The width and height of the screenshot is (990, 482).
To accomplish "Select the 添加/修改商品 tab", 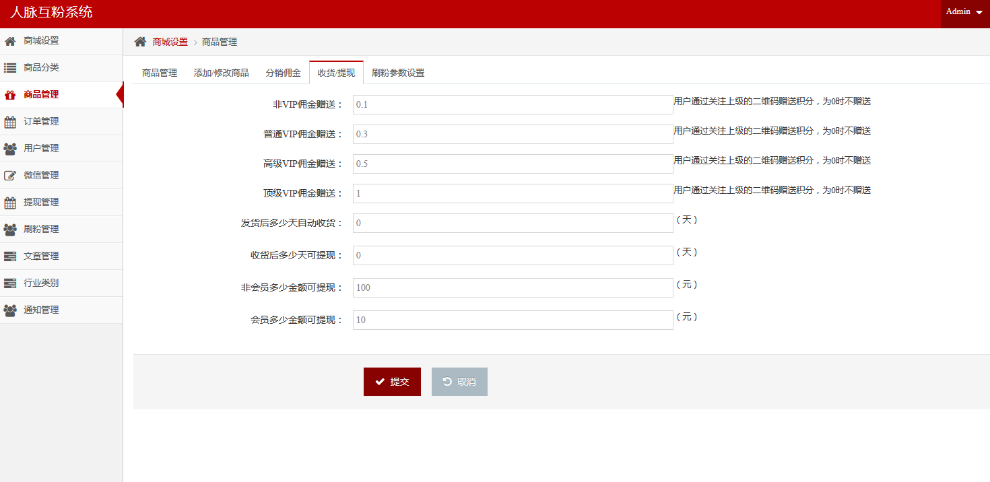I will pos(221,73).
